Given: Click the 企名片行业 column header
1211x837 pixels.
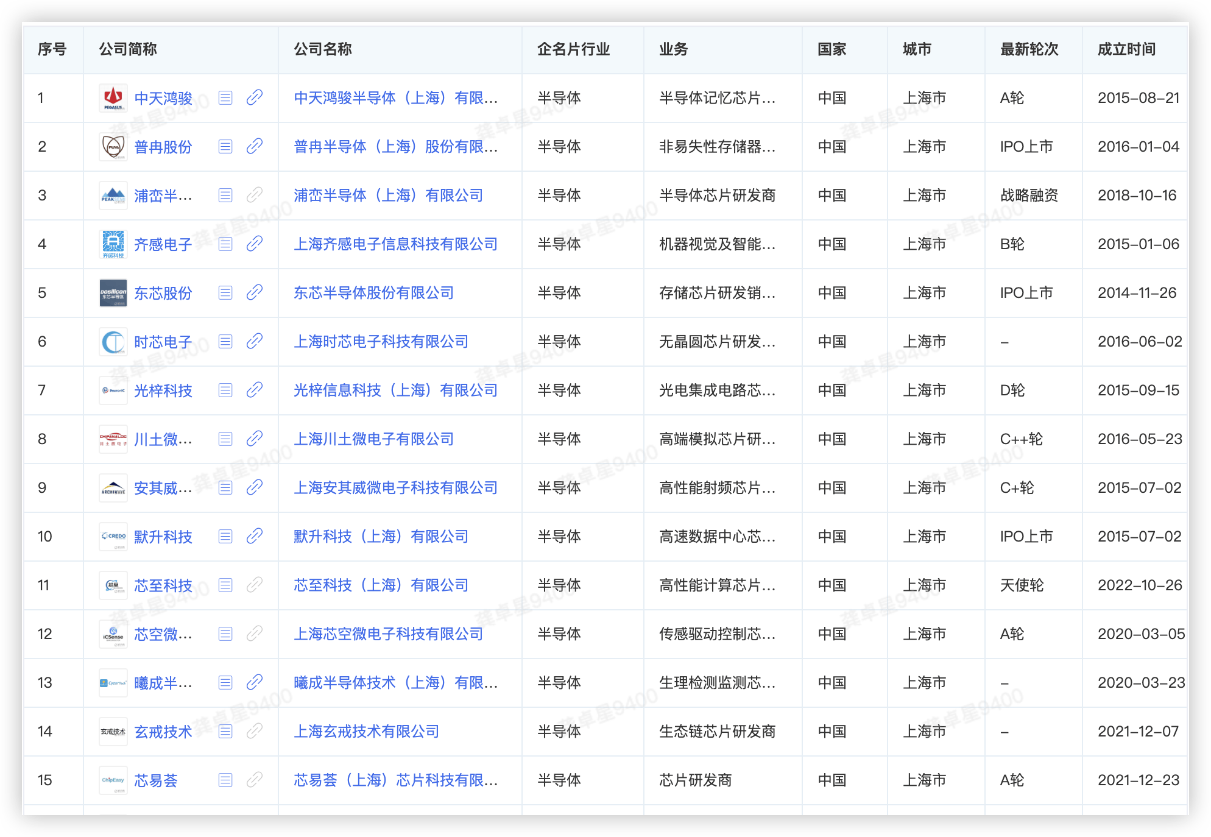Looking at the screenshot, I should [574, 49].
